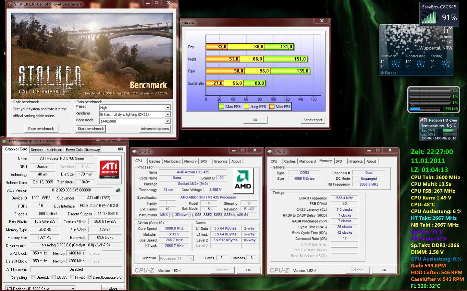Click the ATI logo in Radeon HD 5700 gadget

click(424, 120)
